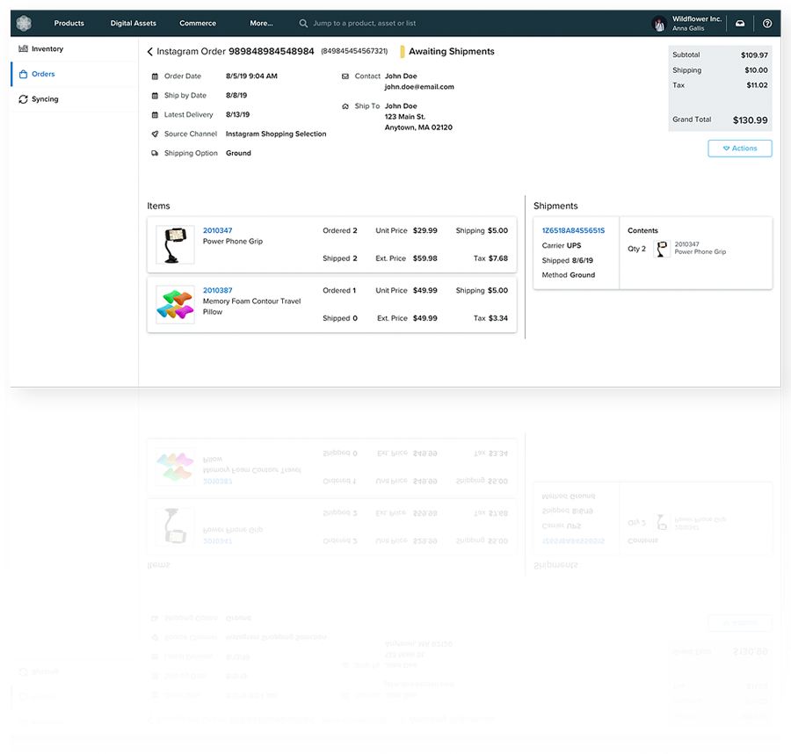Click Anna Gallis user avatar picture
The height and width of the screenshot is (754, 791).
659,24
